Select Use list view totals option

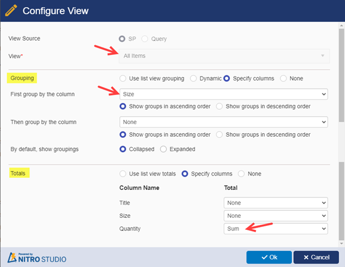pyautogui.click(x=123, y=174)
